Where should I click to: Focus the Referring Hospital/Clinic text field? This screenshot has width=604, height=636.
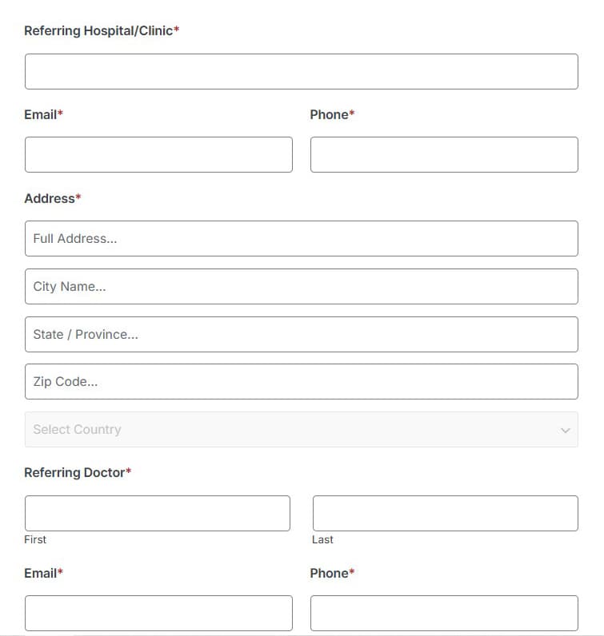click(302, 71)
